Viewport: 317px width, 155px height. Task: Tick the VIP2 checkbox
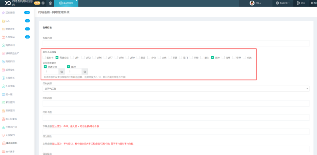coord(83,58)
